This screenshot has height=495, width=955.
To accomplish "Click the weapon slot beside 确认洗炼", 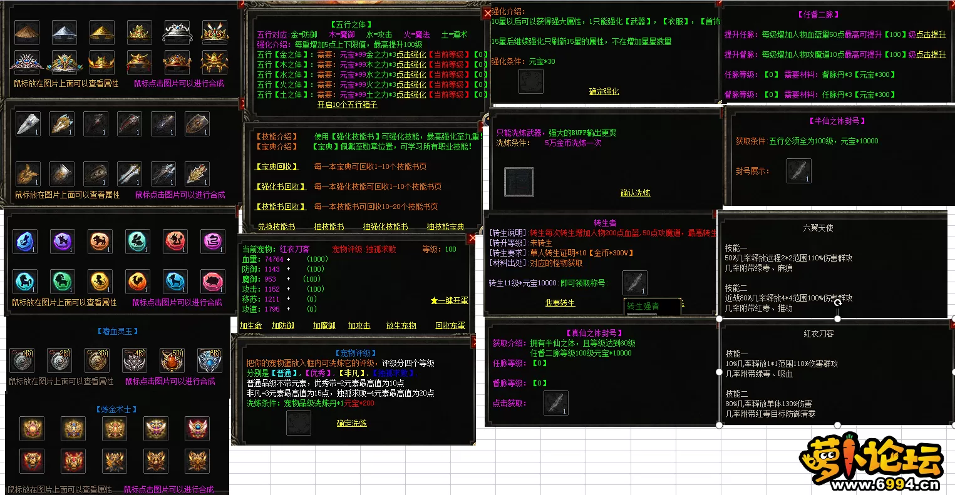I will pos(519,182).
